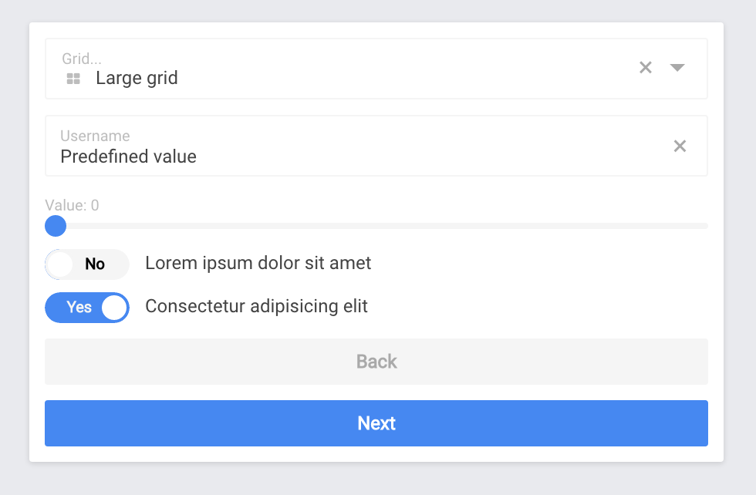Expand the Large grid selection list

[x=677, y=68]
